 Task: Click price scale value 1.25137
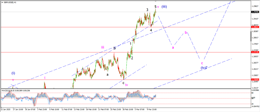(255, 88)
